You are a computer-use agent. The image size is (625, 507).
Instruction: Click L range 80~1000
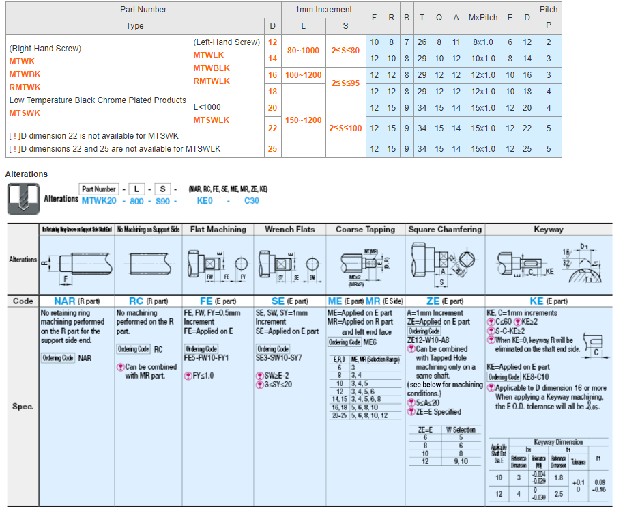coord(304,51)
